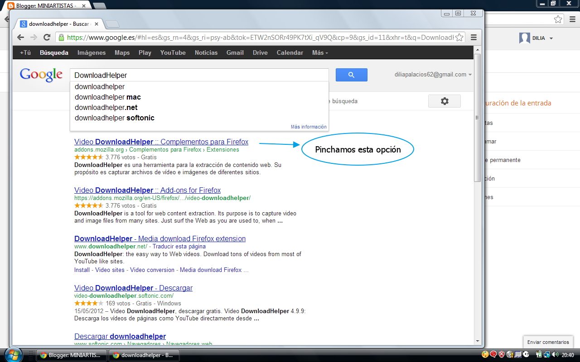Choose the downloadhelper mac suggestion
The width and height of the screenshot is (580, 362).
(199, 97)
